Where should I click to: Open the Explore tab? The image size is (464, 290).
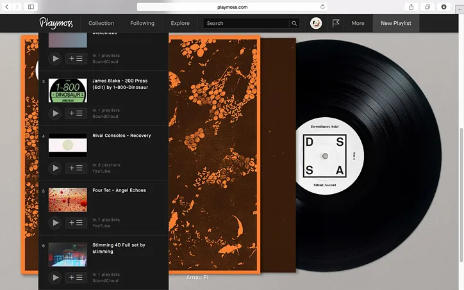point(180,23)
